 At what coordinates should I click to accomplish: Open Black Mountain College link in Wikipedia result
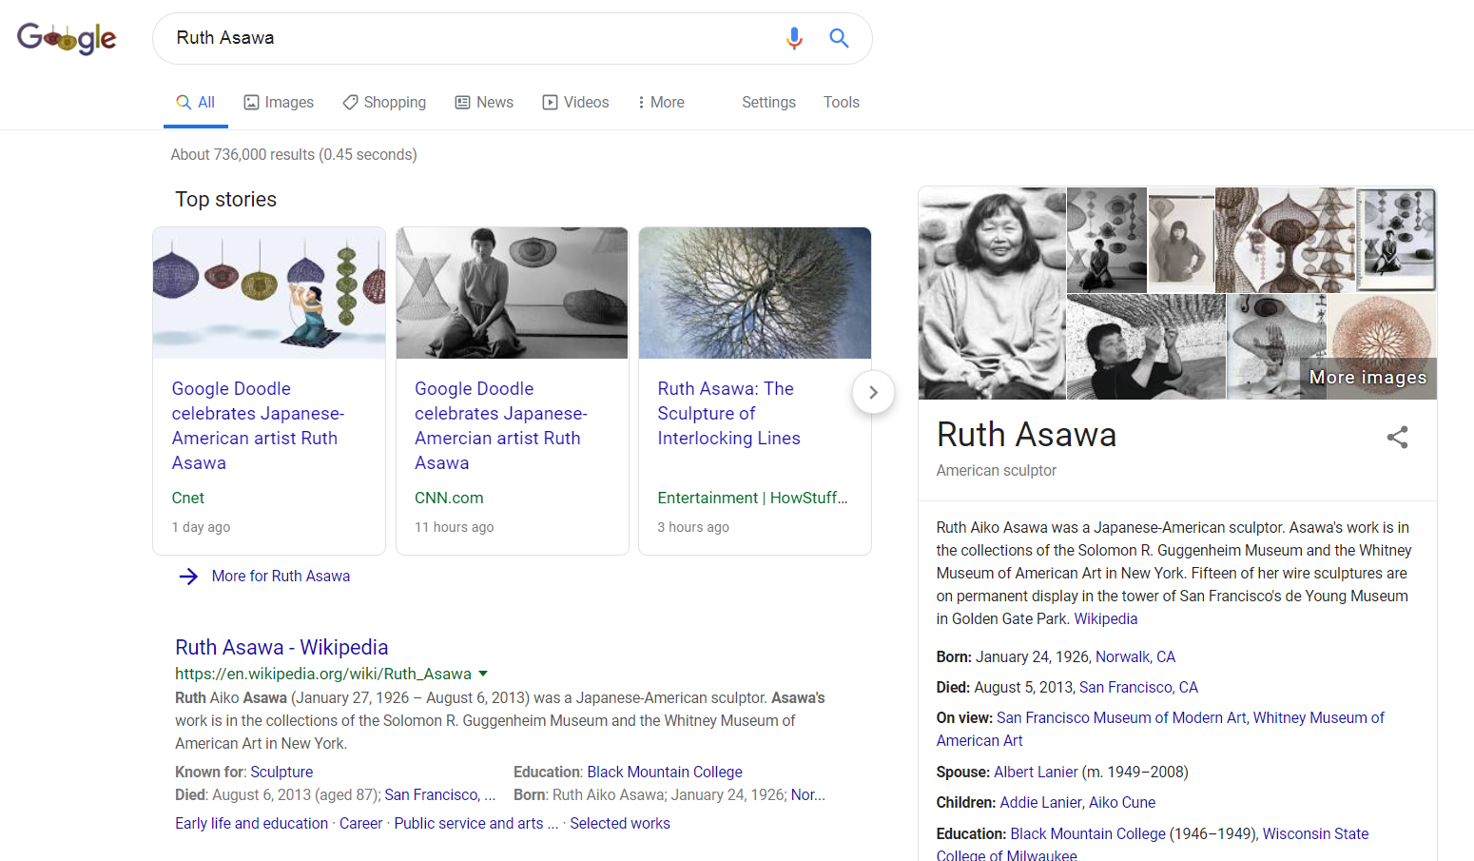pos(665,772)
